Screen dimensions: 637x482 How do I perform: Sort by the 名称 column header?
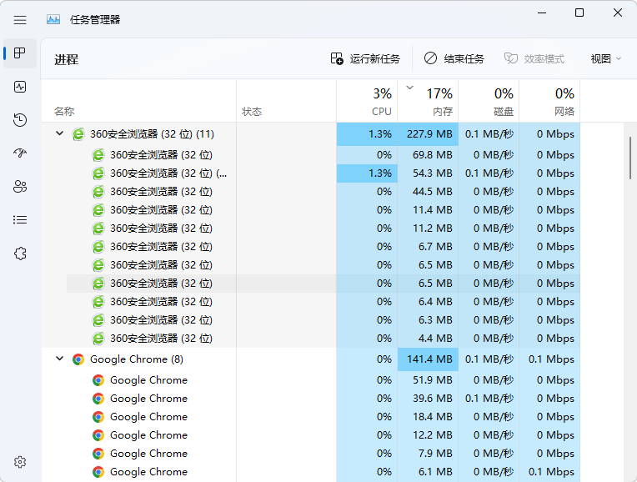point(138,101)
